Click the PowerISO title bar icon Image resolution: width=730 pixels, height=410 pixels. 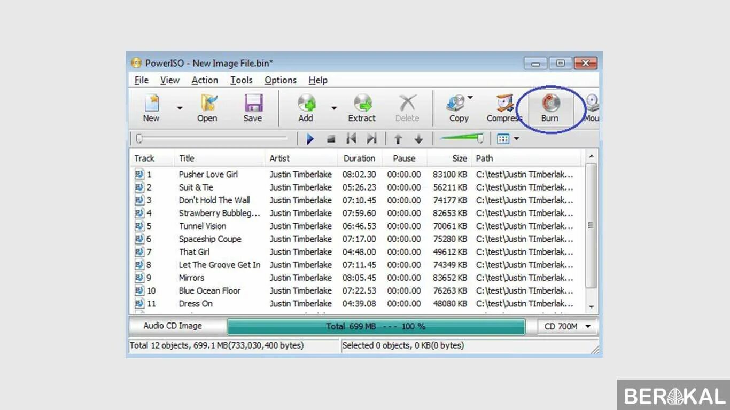pyautogui.click(x=136, y=63)
